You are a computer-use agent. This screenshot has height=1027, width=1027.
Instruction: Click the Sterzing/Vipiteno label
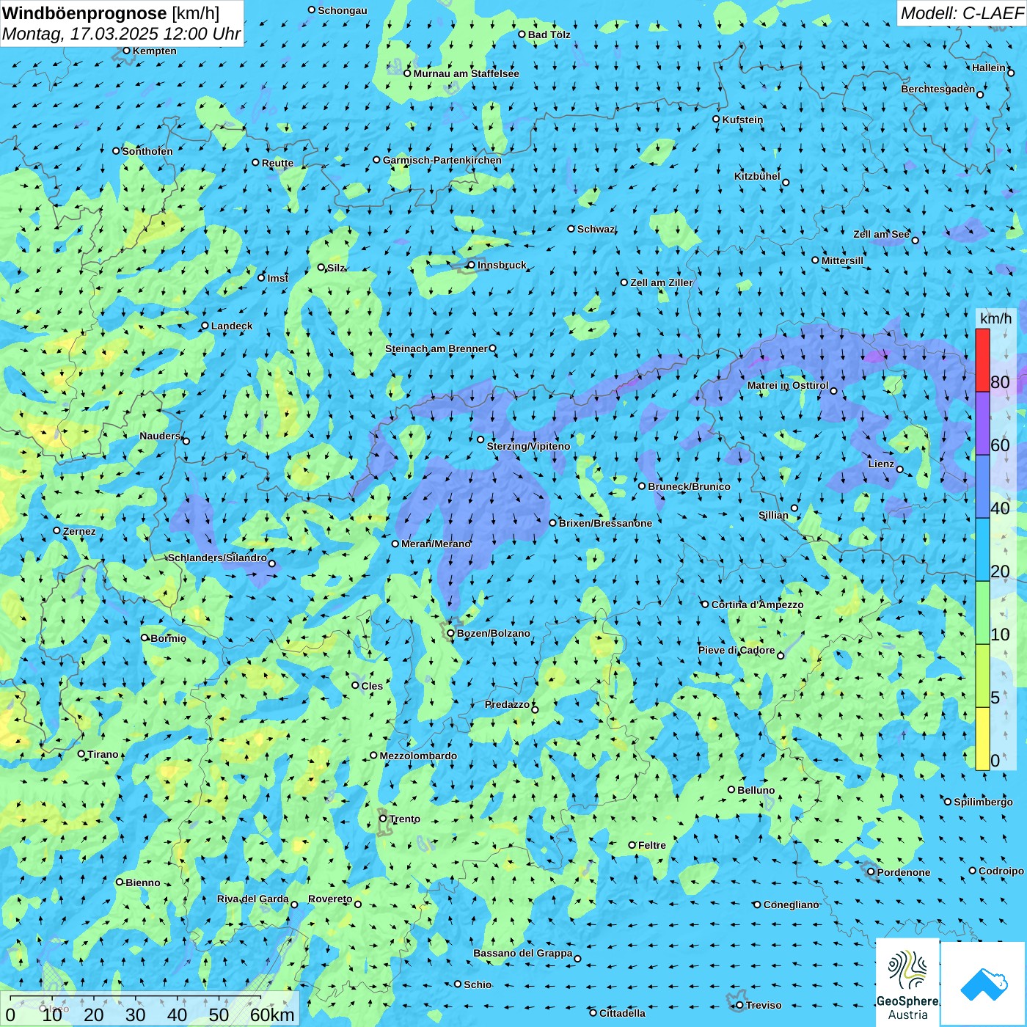coord(528,446)
